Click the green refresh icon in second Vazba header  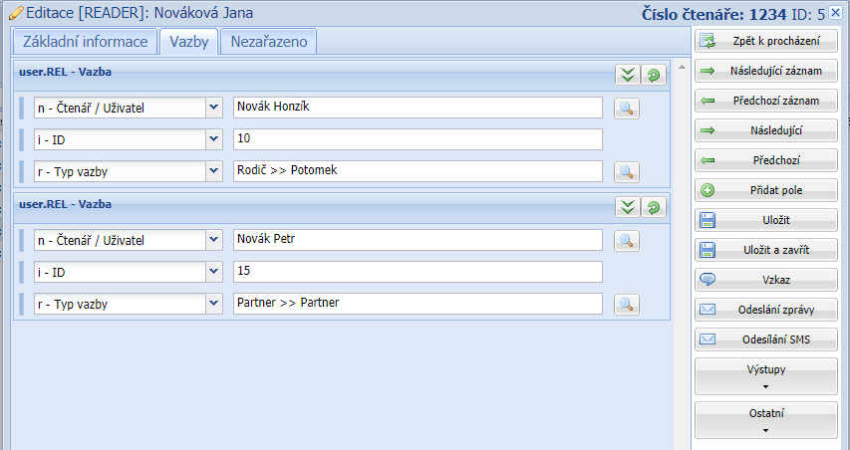653,207
